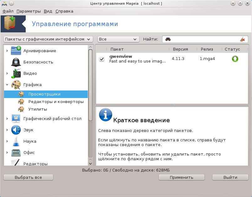The height and width of the screenshot is (197, 252).
Task: Click the Графика paint palette icon
Action: click(x=16, y=85)
